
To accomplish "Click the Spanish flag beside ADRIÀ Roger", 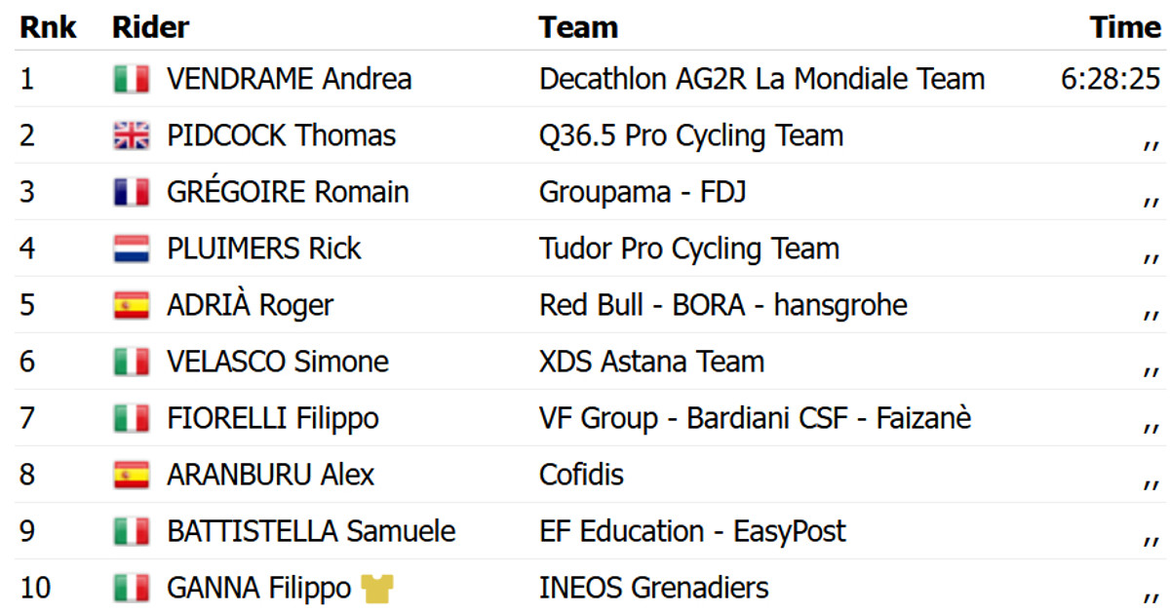I will tap(131, 305).
